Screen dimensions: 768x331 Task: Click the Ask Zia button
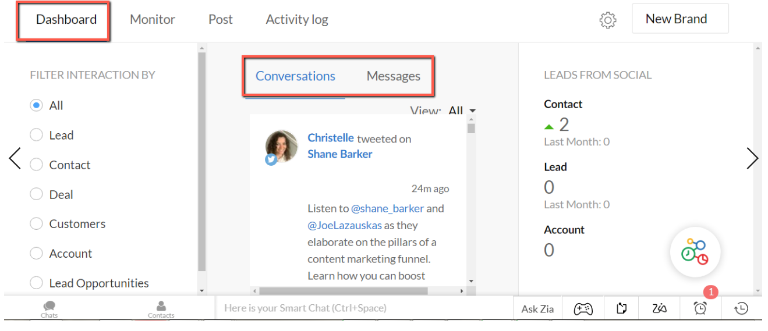point(537,309)
